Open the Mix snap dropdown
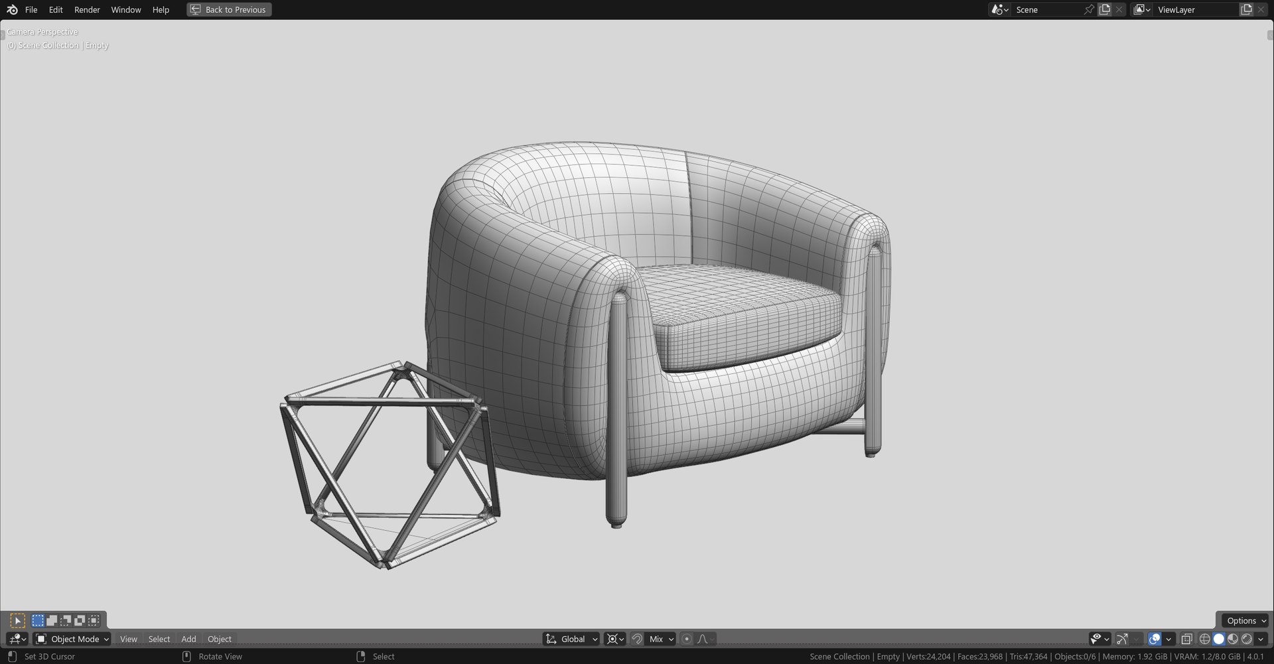Image resolution: width=1274 pixels, height=664 pixels. pyautogui.click(x=660, y=639)
